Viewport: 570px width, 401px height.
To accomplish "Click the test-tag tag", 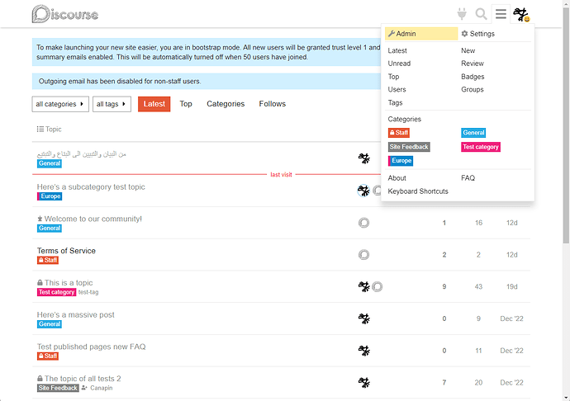I will point(88,292).
